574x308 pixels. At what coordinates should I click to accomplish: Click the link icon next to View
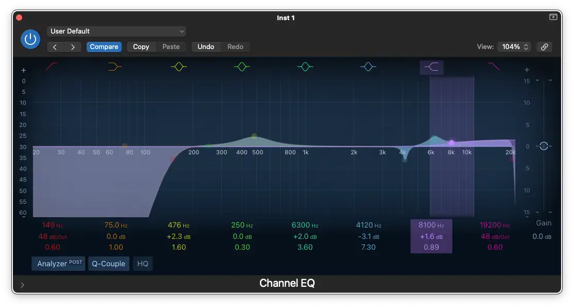tap(544, 47)
